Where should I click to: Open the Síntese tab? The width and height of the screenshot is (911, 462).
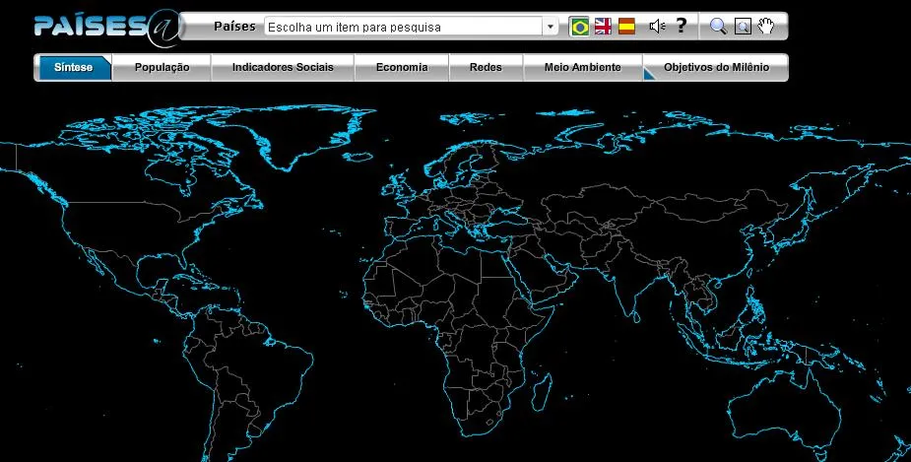tap(74, 68)
